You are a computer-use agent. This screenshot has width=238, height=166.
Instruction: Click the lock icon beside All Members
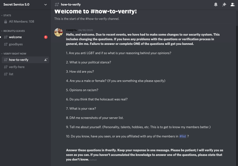click(x=6, y=22)
